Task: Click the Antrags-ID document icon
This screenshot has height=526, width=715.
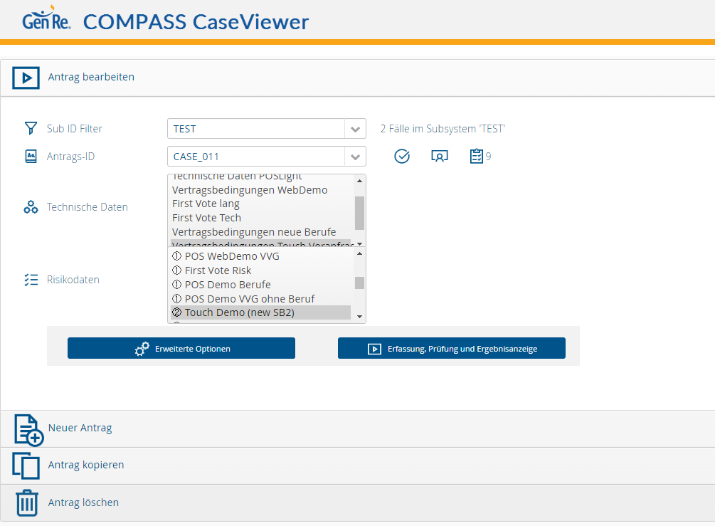Action: (31, 157)
